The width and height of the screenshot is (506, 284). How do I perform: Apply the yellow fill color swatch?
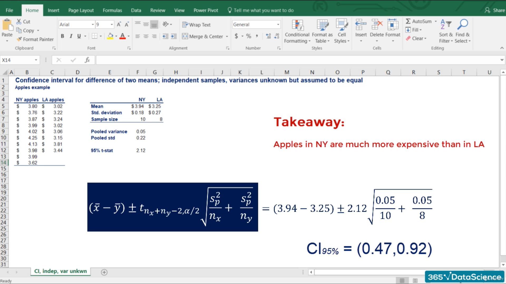click(x=110, y=36)
